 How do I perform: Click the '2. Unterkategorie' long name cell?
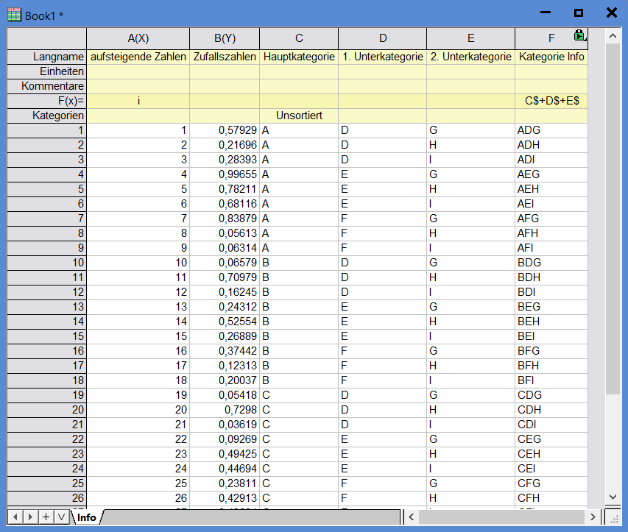click(471, 57)
